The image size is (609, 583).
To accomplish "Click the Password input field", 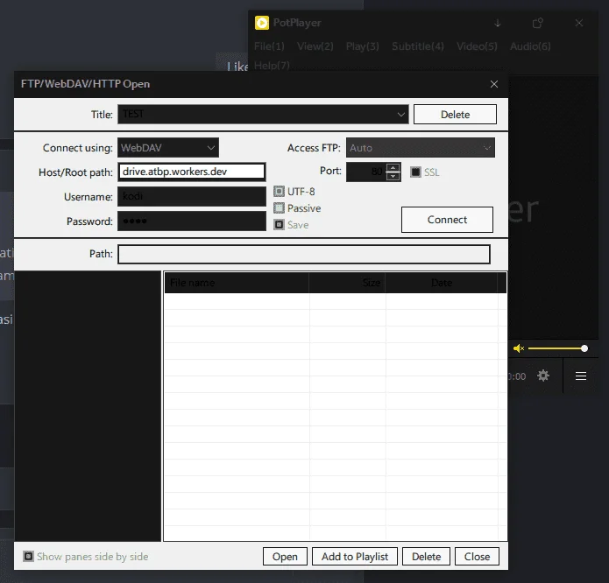I will (192, 221).
